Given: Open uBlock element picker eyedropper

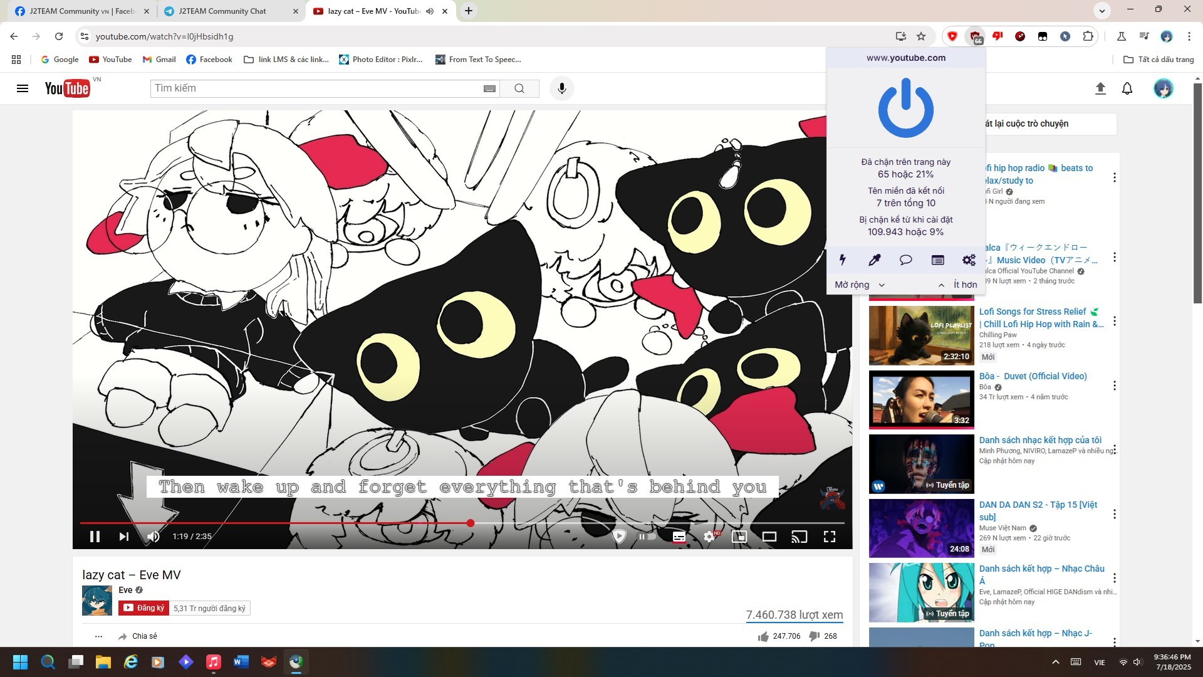Looking at the screenshot, I should pyautogui.click(x=874, y=260).
